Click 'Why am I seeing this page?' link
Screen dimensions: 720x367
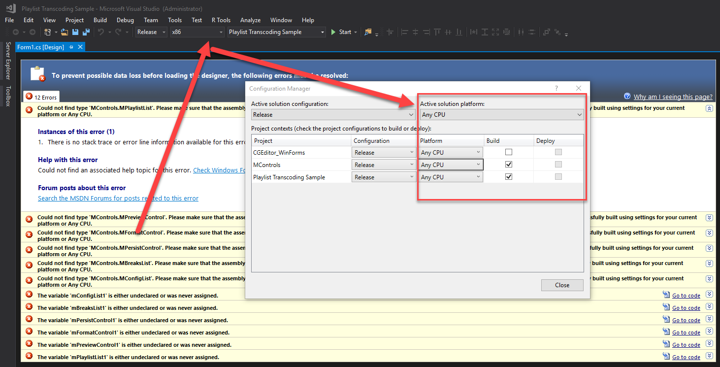click(673, 97)
